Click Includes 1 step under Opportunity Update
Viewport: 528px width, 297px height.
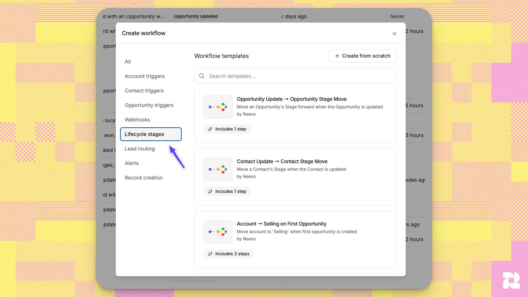[x=227, y=129]
